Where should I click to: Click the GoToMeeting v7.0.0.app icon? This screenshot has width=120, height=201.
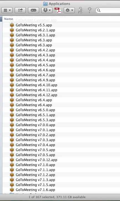tap(12, 125)
